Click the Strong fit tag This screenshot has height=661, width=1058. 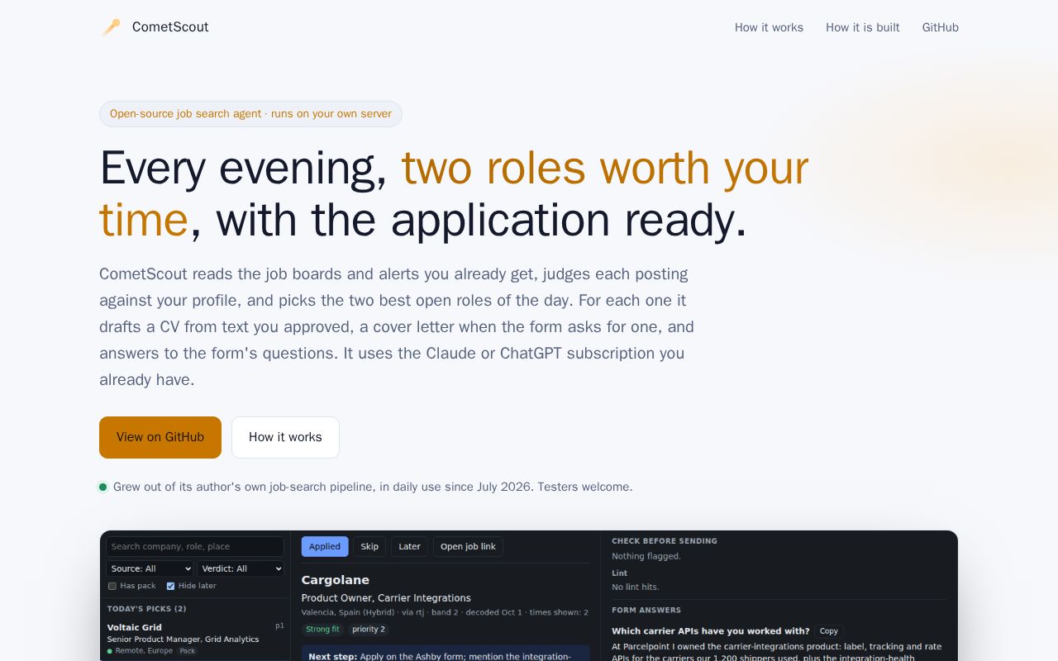322,629
